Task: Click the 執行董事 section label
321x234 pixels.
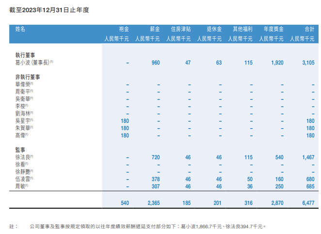Action: pyautogui.click(x=25, y=55)
